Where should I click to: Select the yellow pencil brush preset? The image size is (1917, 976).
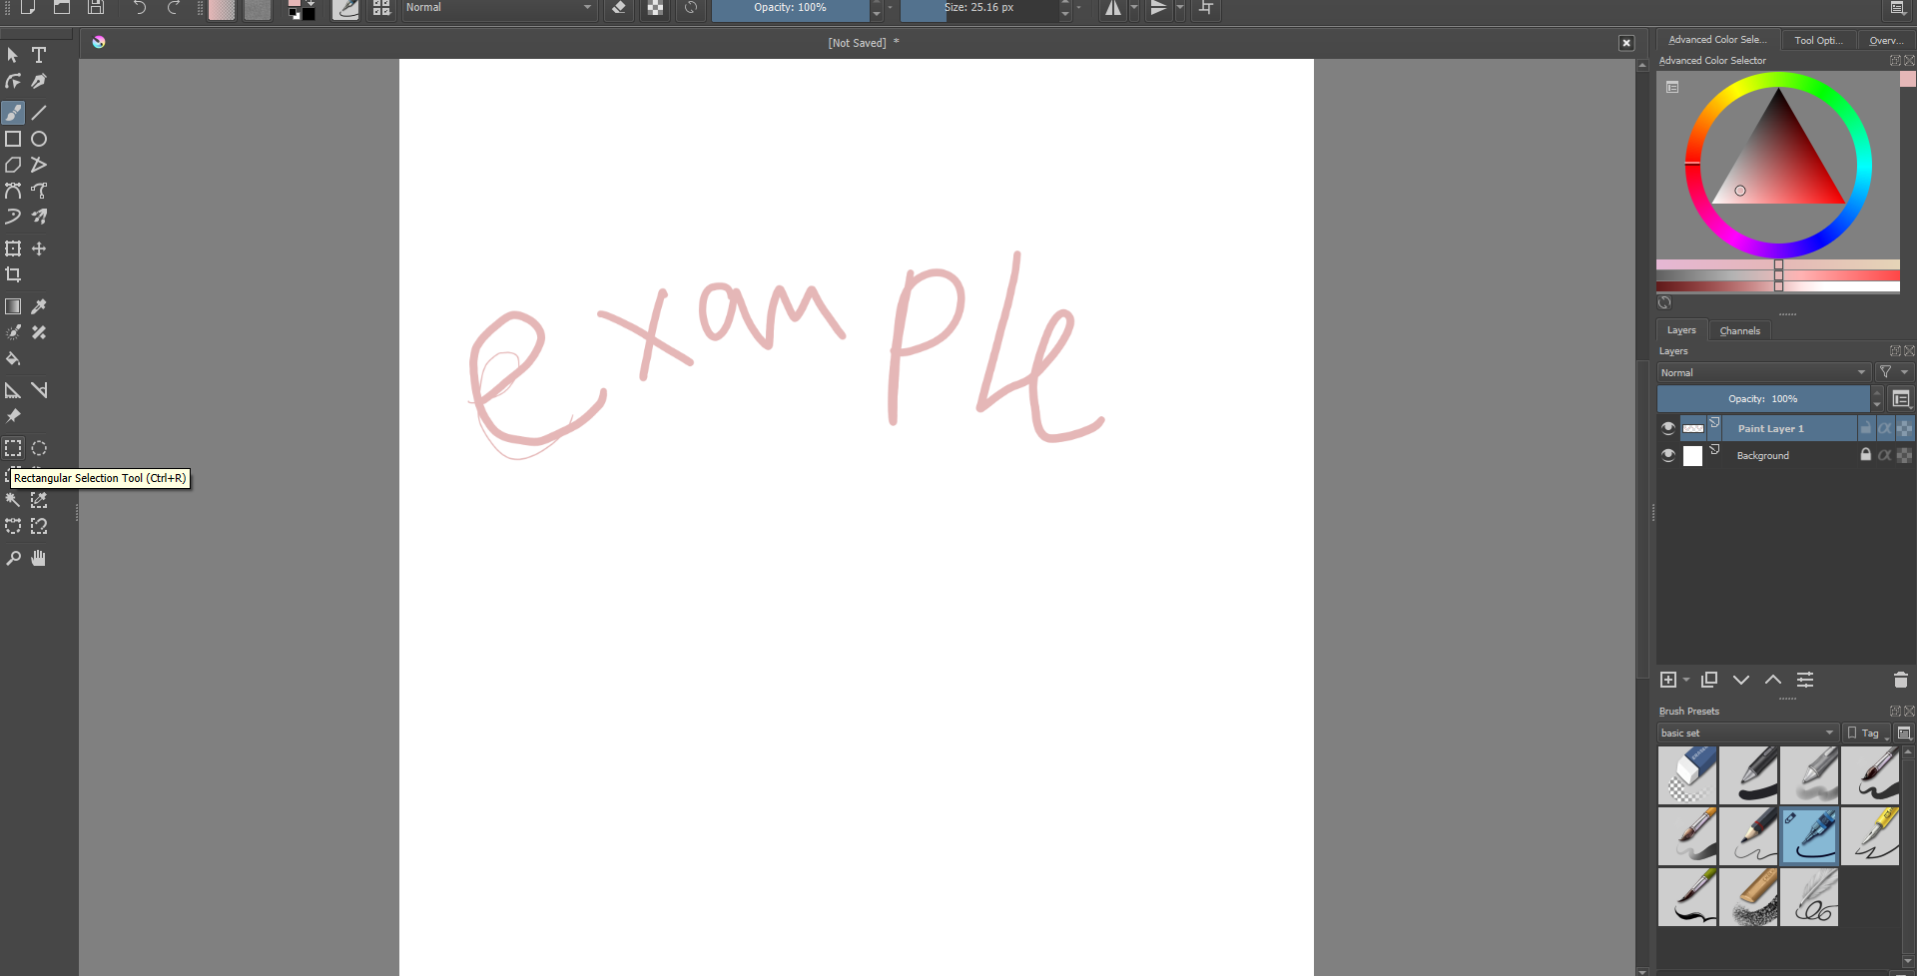tap(1870, 836)
